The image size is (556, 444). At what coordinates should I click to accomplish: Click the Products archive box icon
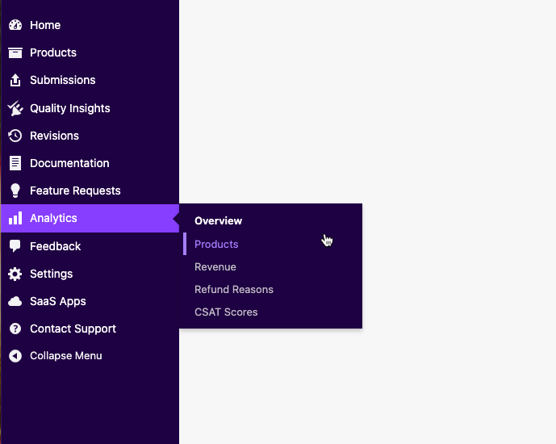(x=15, y=52)
